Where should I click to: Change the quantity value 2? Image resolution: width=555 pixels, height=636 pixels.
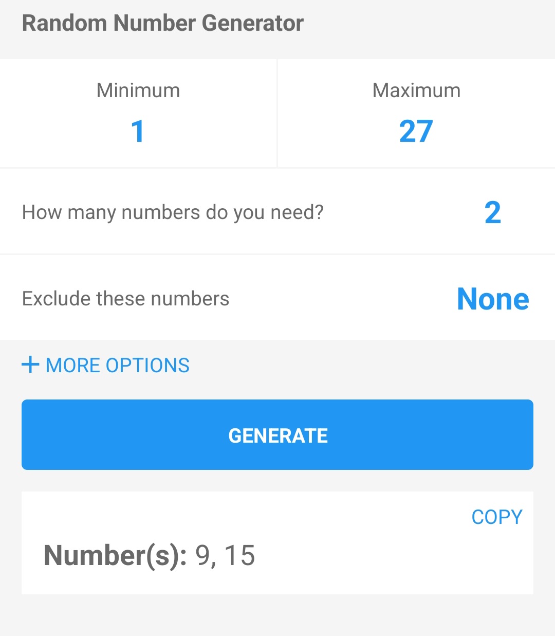[492, 212]
